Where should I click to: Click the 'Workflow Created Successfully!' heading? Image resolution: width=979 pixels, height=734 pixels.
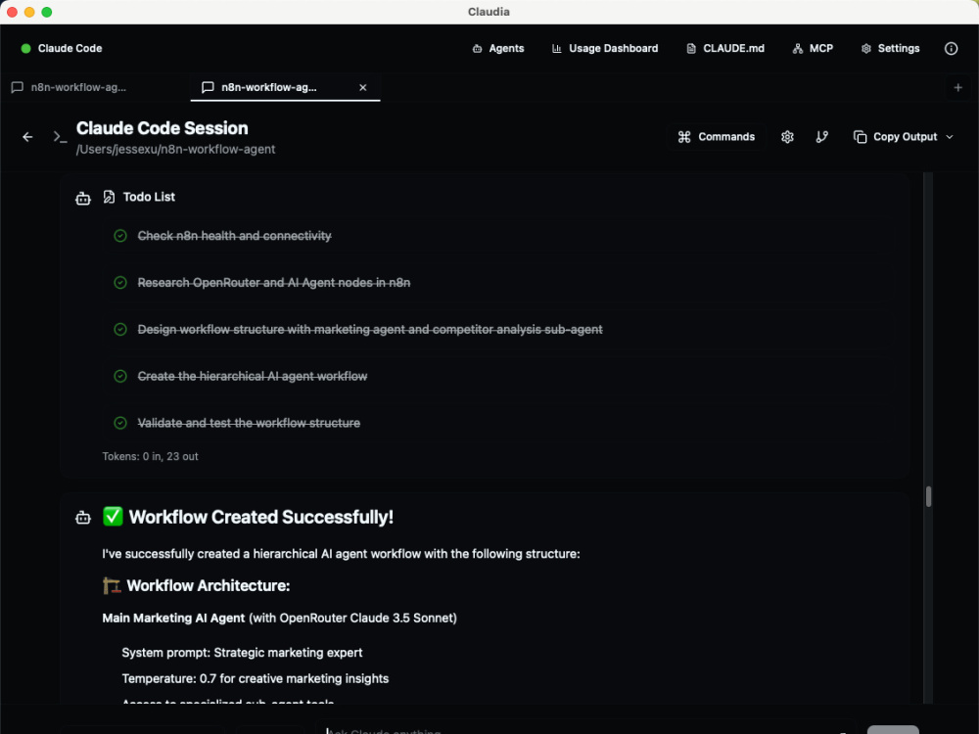point(261,517)
